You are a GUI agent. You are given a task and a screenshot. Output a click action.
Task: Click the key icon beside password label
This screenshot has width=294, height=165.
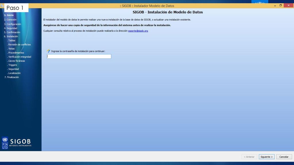[48, 51]
